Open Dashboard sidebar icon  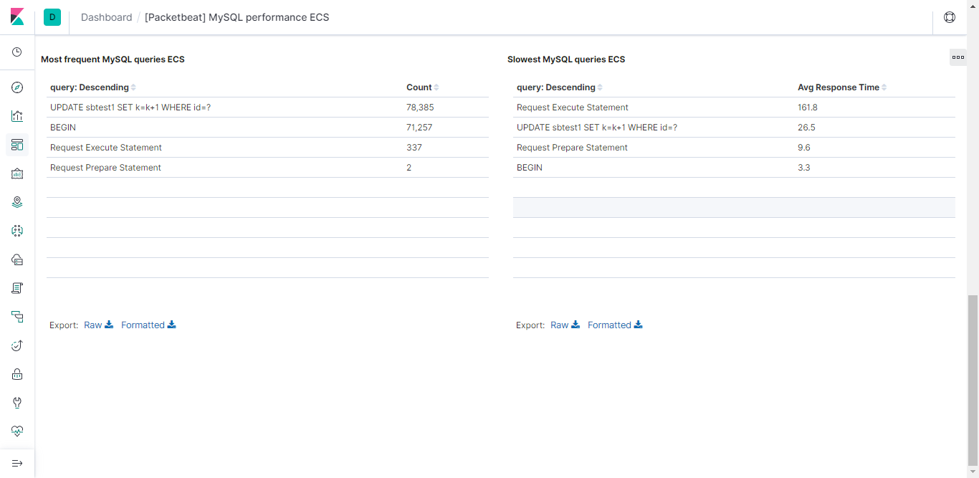[17, 145]
